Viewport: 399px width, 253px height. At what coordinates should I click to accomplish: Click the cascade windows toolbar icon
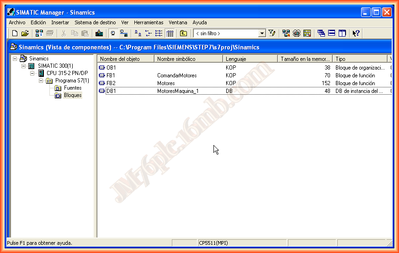[x=321, y=33]
